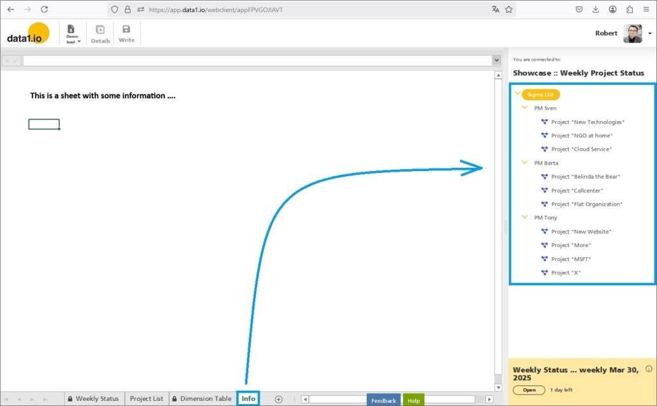657x406 pixels.
Task: Click the formula bar input field
Action: pos(255,61)
